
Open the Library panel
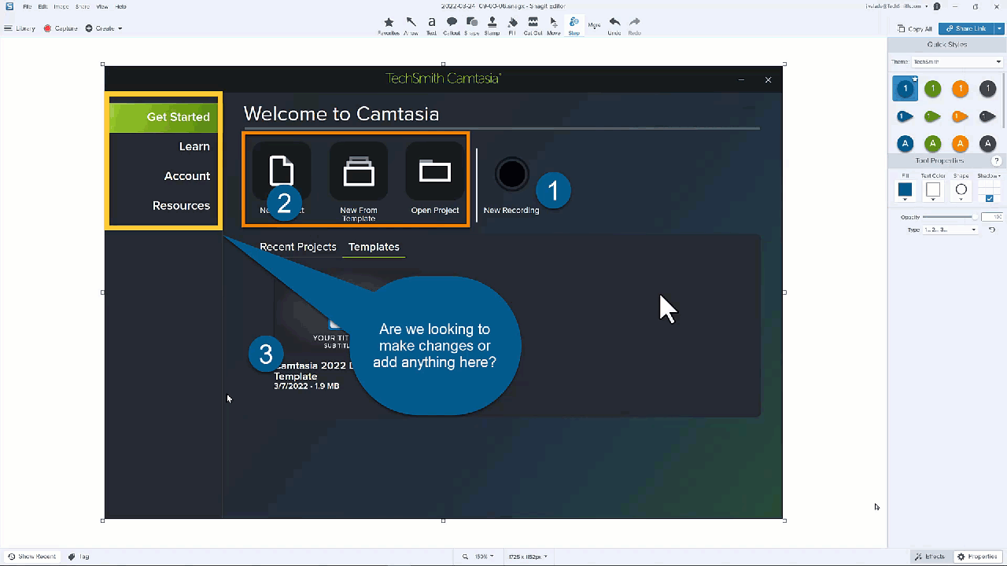(20, 28)
